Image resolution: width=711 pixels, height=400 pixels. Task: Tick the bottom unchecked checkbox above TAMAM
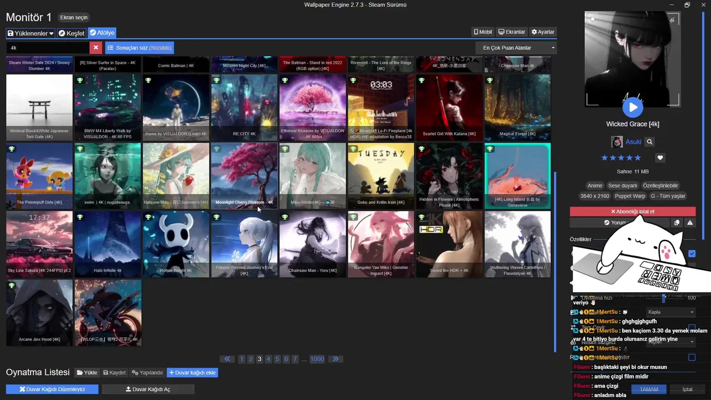tap(692, 357)
